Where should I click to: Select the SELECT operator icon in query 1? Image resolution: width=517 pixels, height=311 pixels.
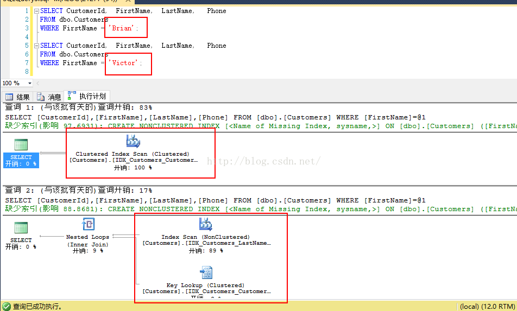21,144
